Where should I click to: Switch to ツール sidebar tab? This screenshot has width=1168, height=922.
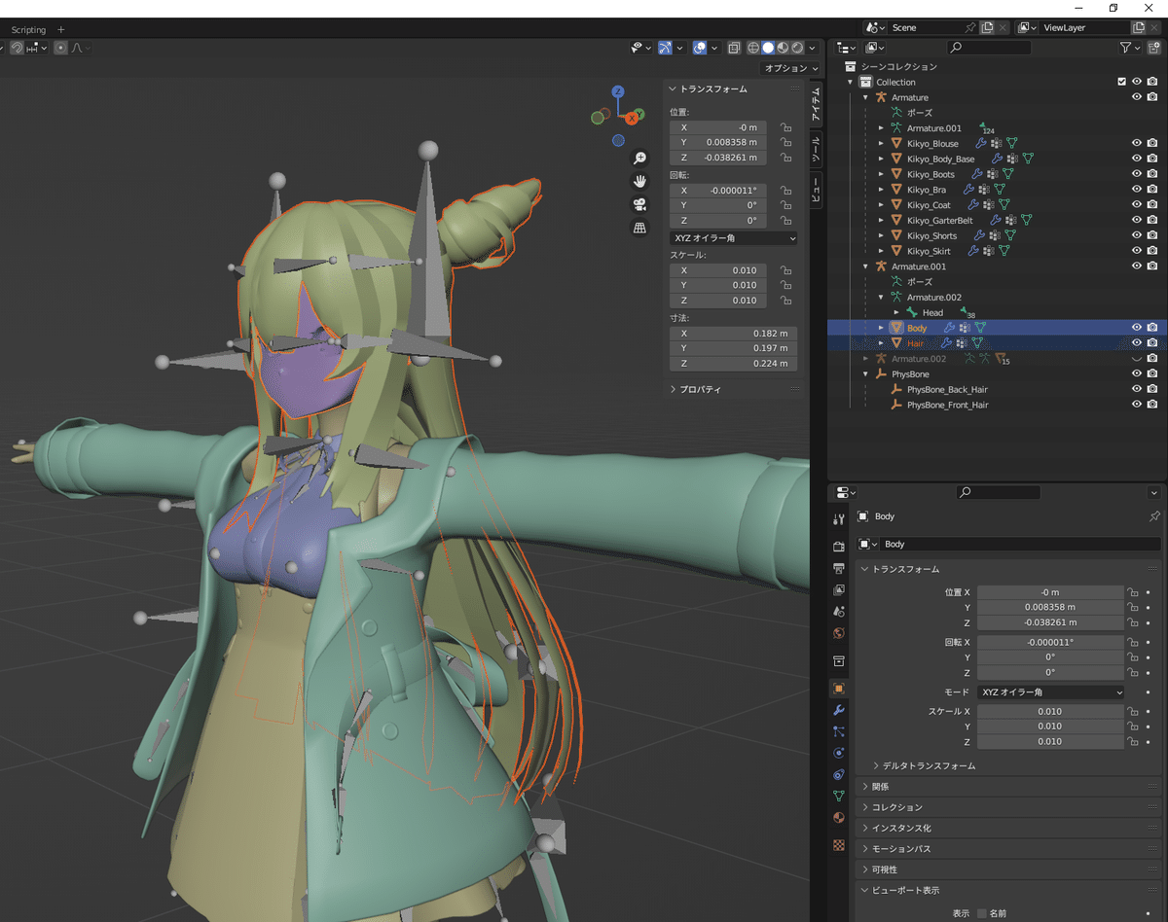pos(816,149)
